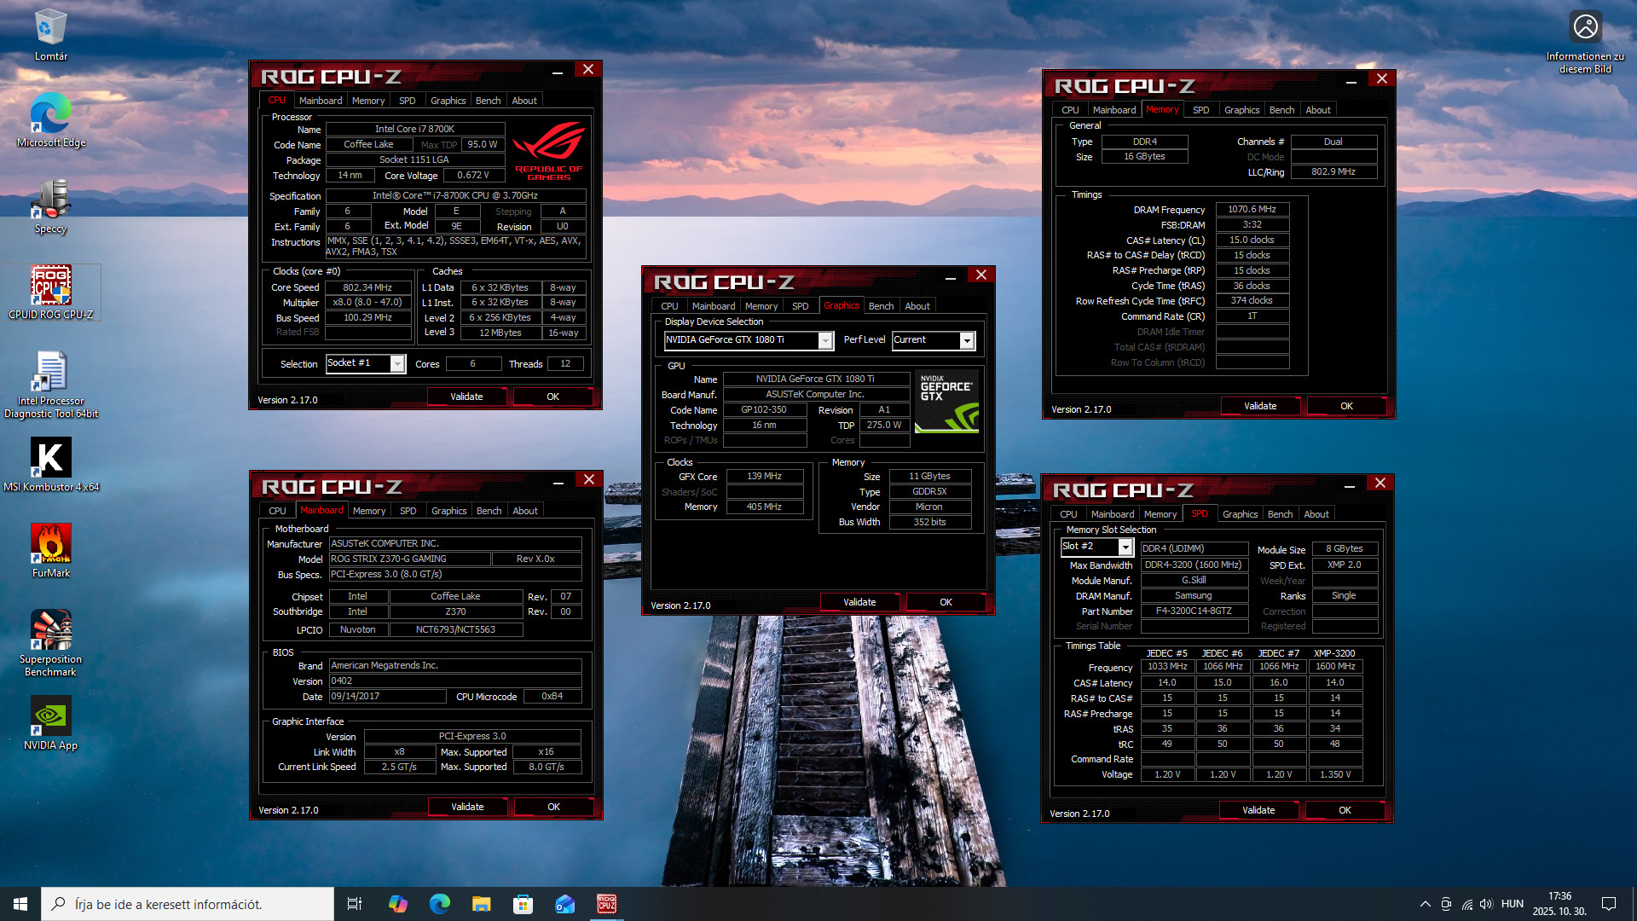This screenshot has height=921, width=1637.
Task: Open Microsoft Edge desktop shortcut
Action: tap(50, 119)
